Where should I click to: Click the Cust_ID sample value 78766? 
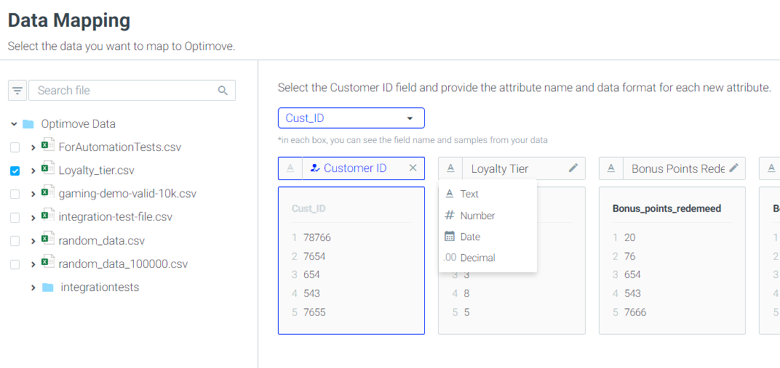pos(317,237)
